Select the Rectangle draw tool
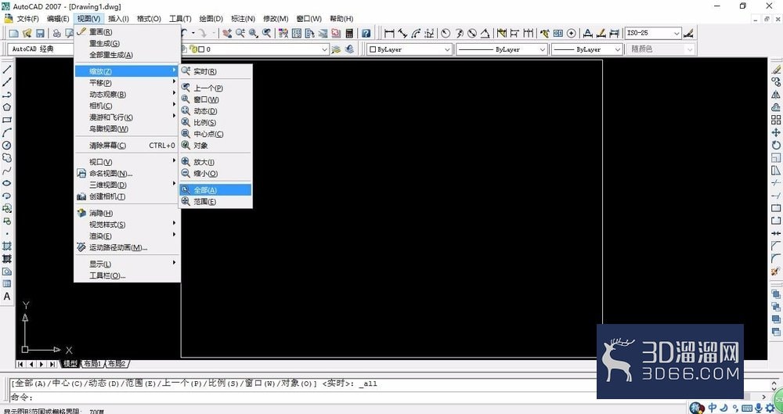Image resolution: width=783 pixels, height=414 pixels. [6, 120]
